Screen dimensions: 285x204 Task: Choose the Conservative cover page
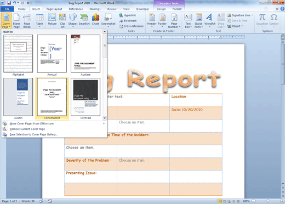[x=52, y=99]
